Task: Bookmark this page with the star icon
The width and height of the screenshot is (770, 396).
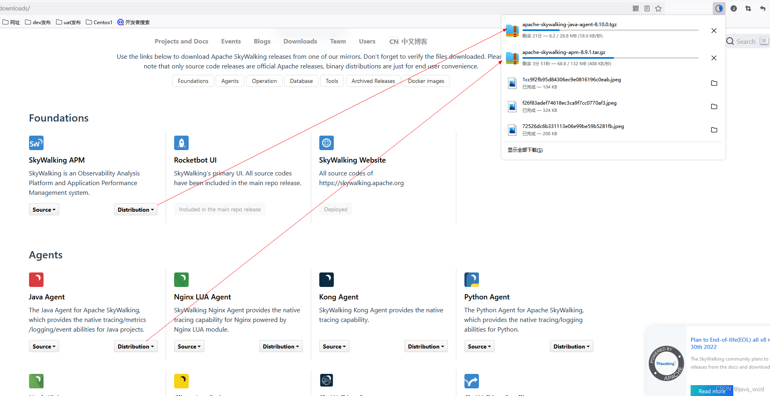Action: pyautogui.click(x=658, y=8)
